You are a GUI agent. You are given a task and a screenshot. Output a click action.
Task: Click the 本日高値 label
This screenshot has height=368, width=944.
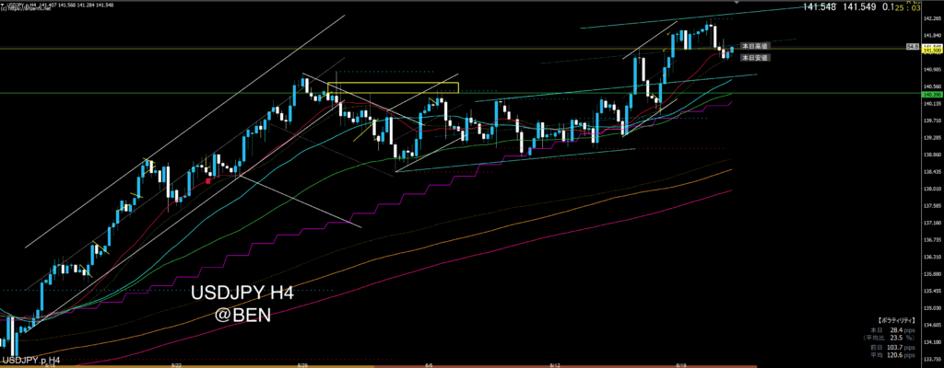pos(755,46)
